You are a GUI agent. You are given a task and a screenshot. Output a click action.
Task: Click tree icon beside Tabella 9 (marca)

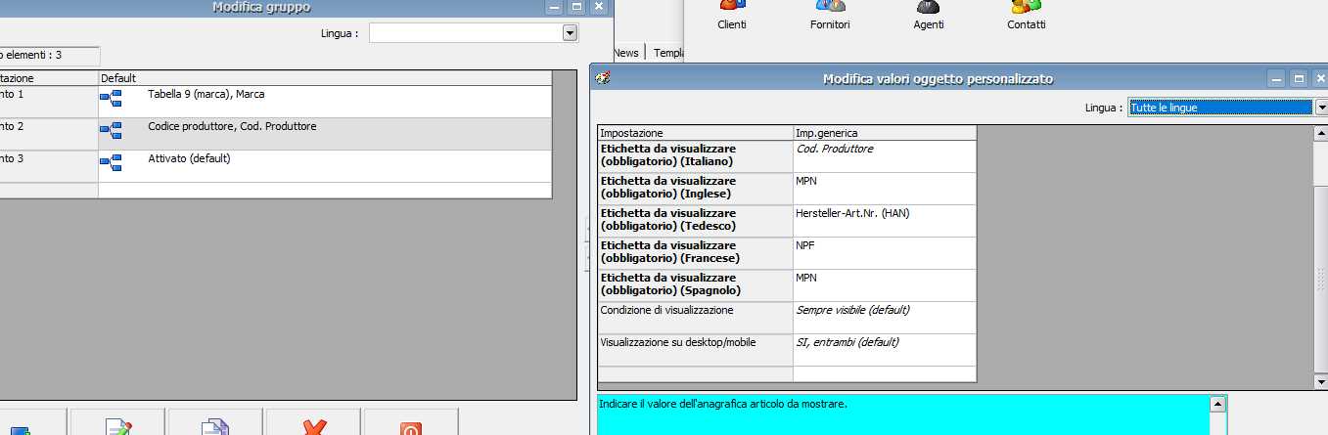click(x=111, y=99)
